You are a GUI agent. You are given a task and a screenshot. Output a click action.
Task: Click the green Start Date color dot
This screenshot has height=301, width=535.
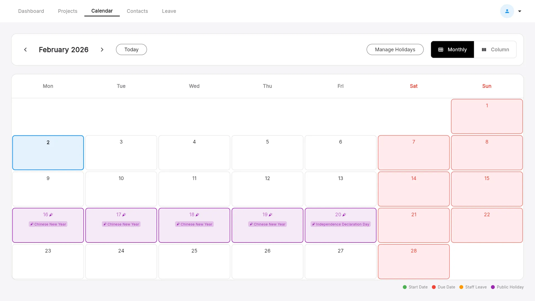[405, 287]
